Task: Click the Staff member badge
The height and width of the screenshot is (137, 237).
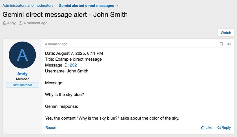Action: pyautogui.click(x=22, y=85)
